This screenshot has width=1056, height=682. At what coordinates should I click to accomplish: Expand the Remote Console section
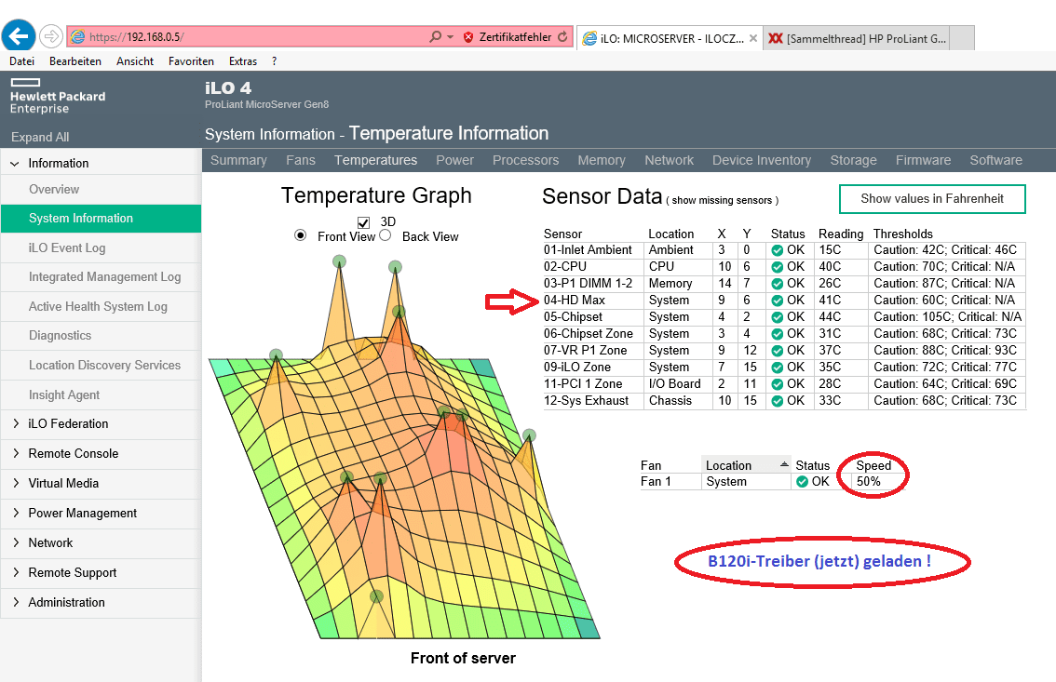coord(16,453)
